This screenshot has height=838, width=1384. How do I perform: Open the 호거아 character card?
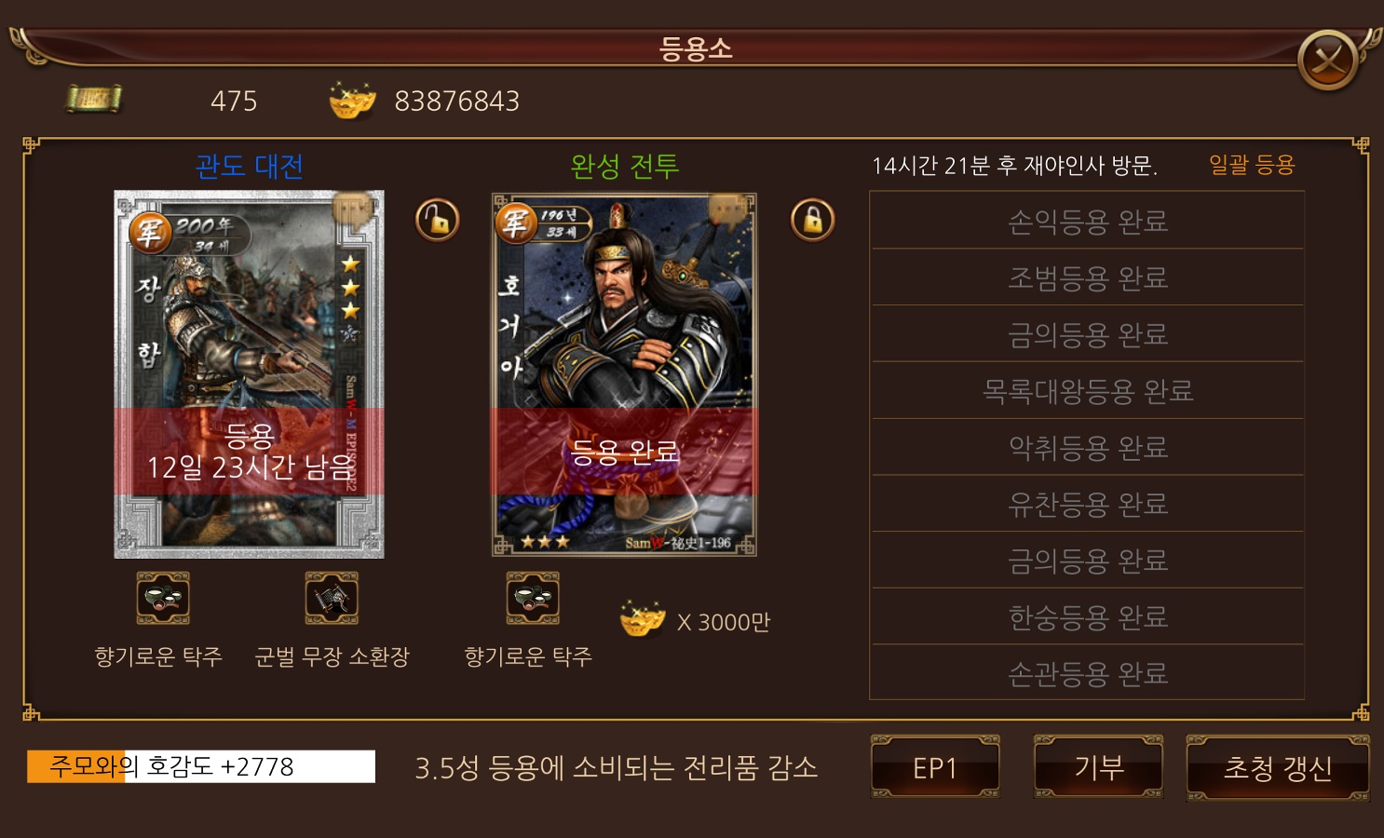coord(624,374)
